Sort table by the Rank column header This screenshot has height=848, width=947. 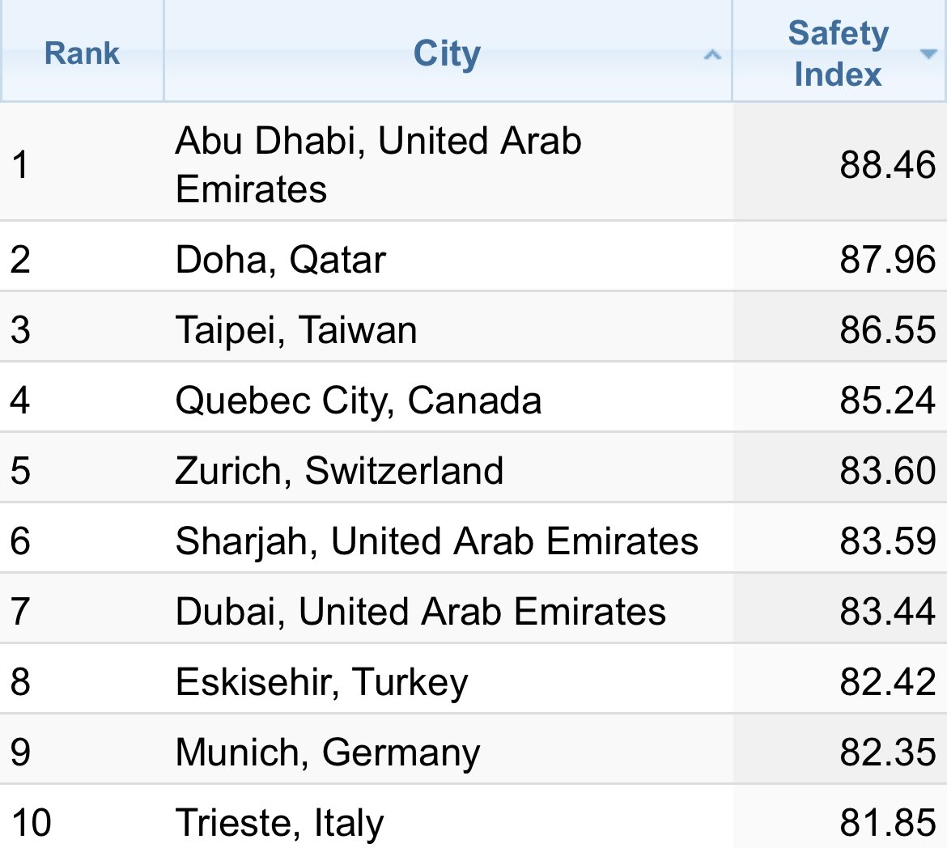pyautogui.click(x=82, y=53)
